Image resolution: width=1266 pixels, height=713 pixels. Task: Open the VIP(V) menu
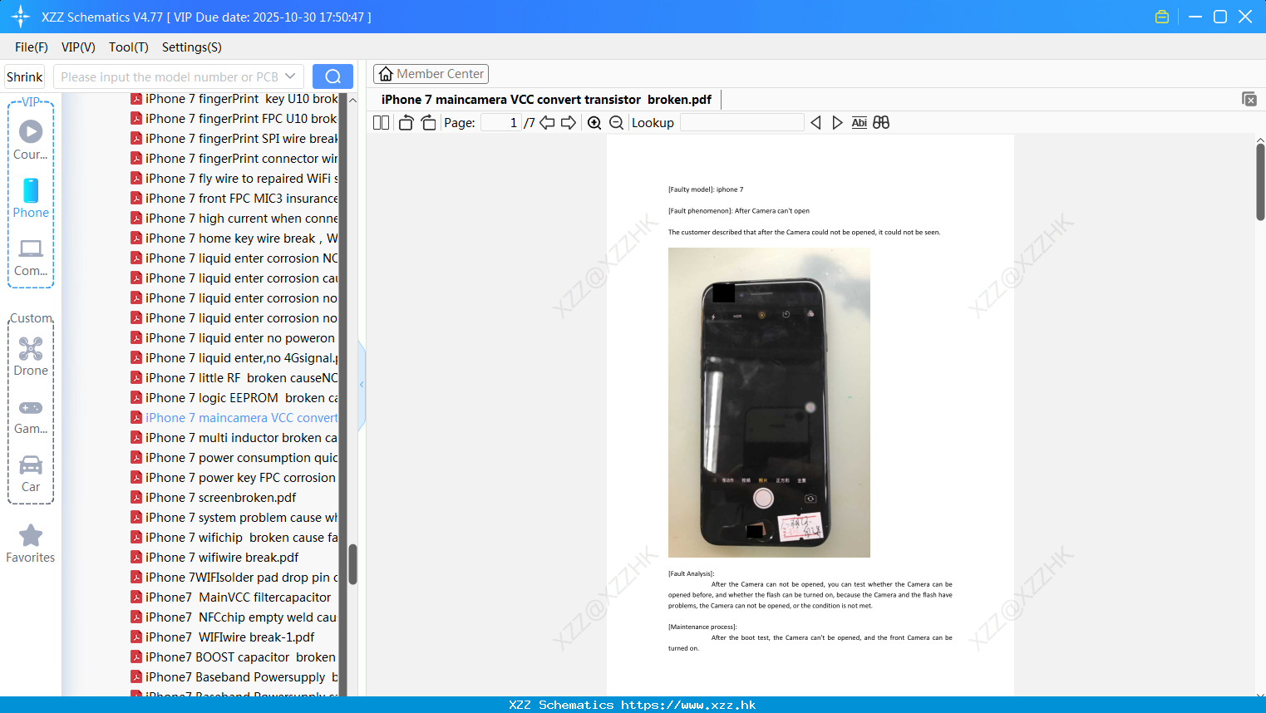pos(78,47)
